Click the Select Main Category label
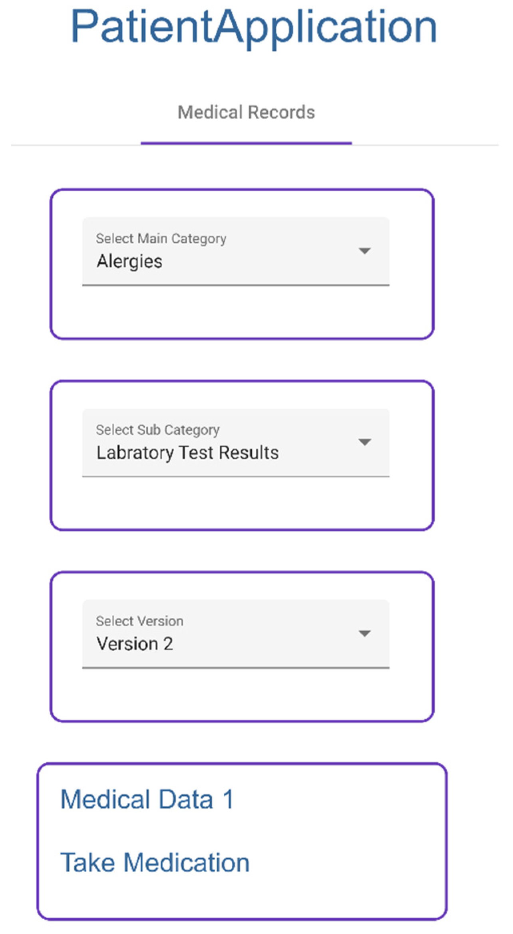The height and width of the screenshot is (934, 513). (x=161, y=238)
